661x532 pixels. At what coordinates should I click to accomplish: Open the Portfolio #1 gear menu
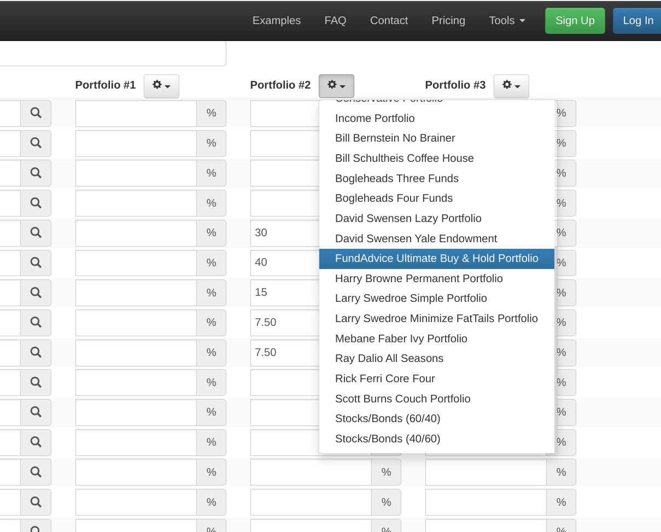[161, 86]
